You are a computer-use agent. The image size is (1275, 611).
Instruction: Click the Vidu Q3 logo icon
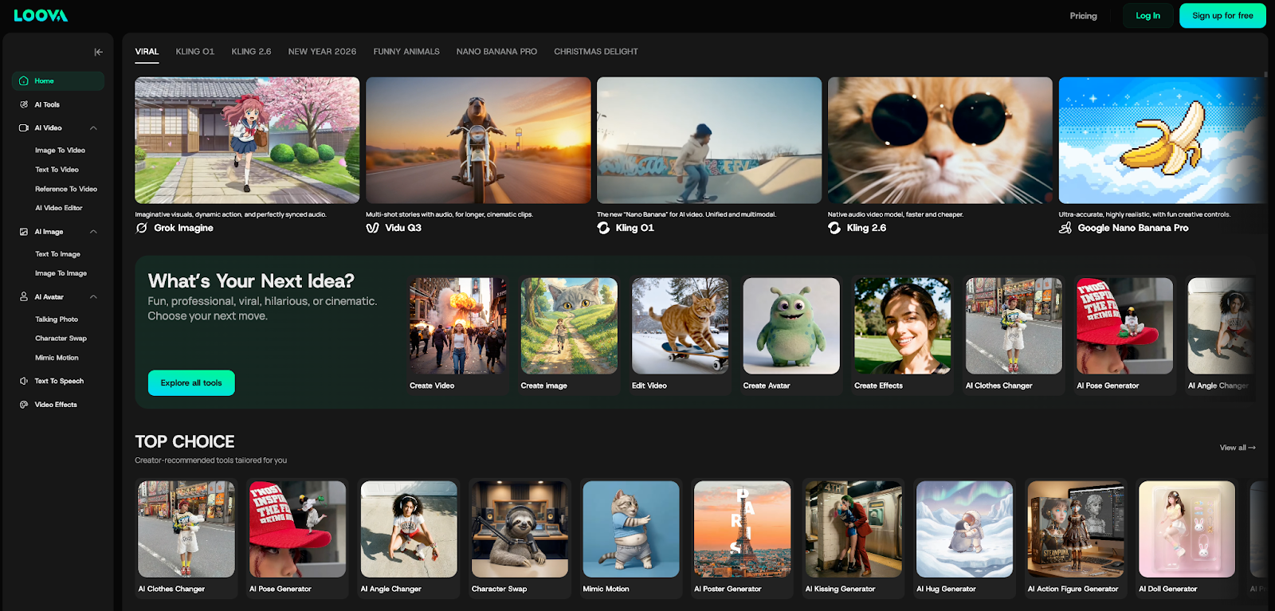click(372, 228)
